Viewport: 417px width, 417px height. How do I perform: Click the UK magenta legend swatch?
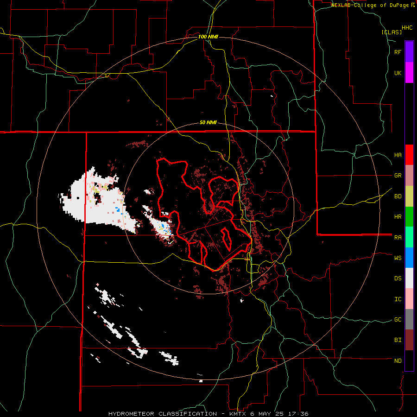point(409,73)
